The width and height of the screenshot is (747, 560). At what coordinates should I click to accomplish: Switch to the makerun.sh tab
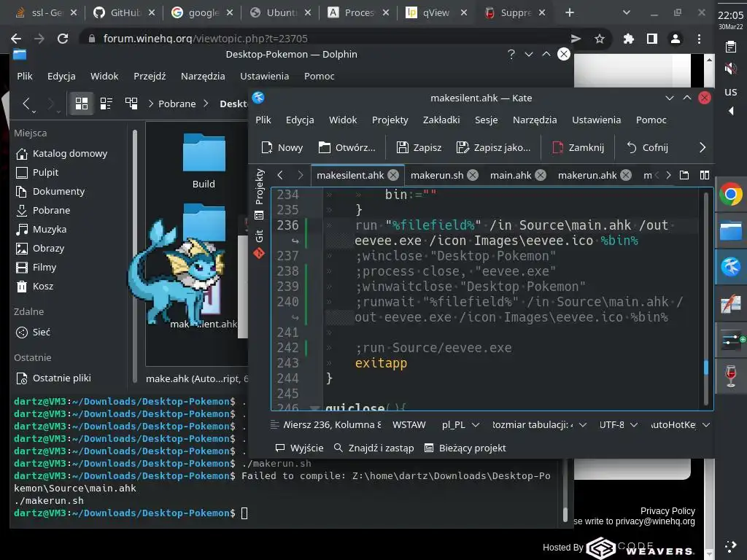click(x=437, y=175)
